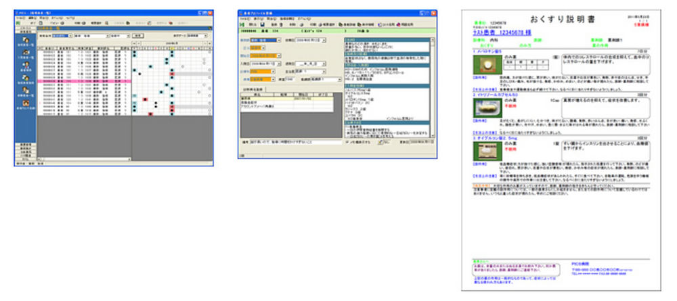Click the vertical scrollbar of the middle window's right panel

(433, 87)
